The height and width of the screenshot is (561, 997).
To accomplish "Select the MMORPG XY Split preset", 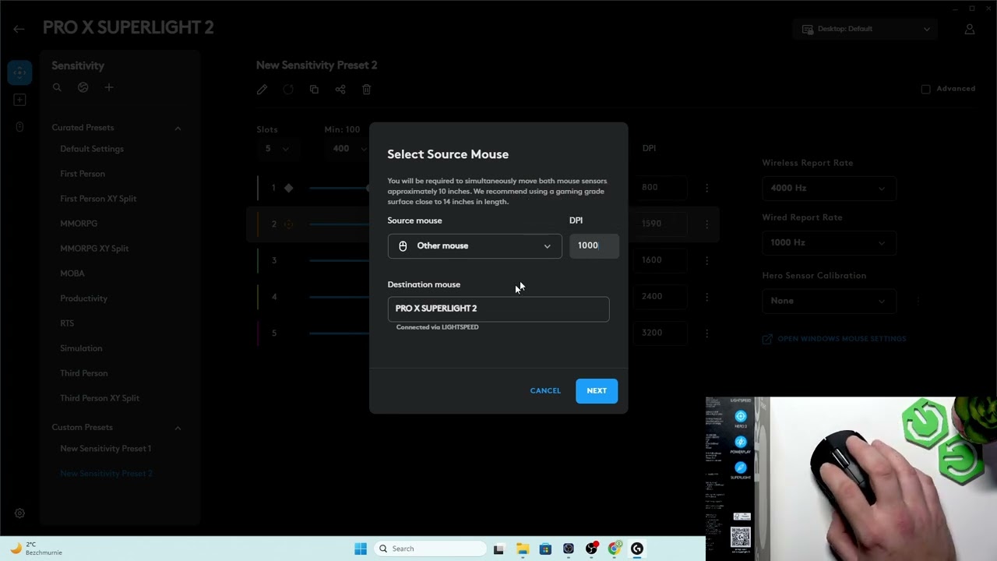I will click(94, 249).
